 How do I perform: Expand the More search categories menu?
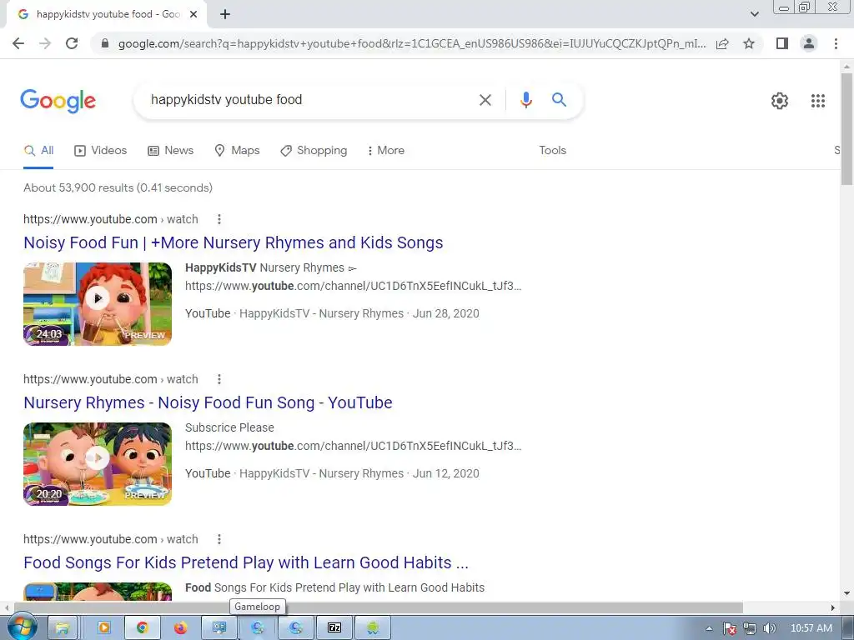coord(386,151)
